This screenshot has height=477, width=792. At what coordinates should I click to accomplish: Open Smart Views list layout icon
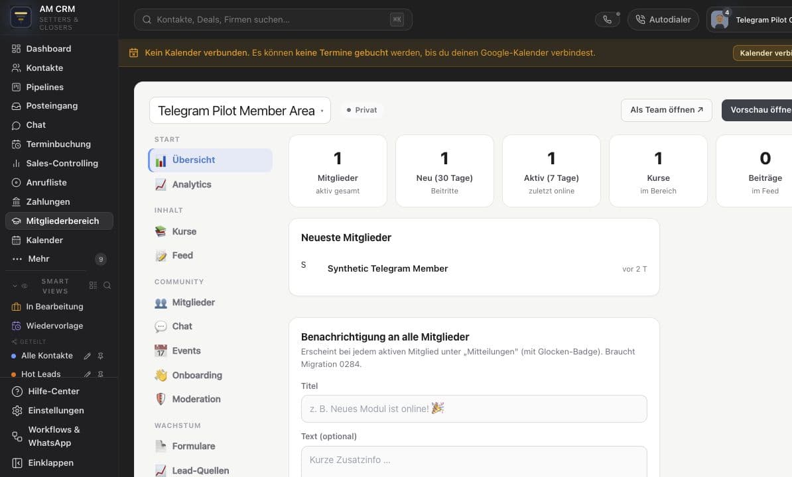tap(93, 286)
